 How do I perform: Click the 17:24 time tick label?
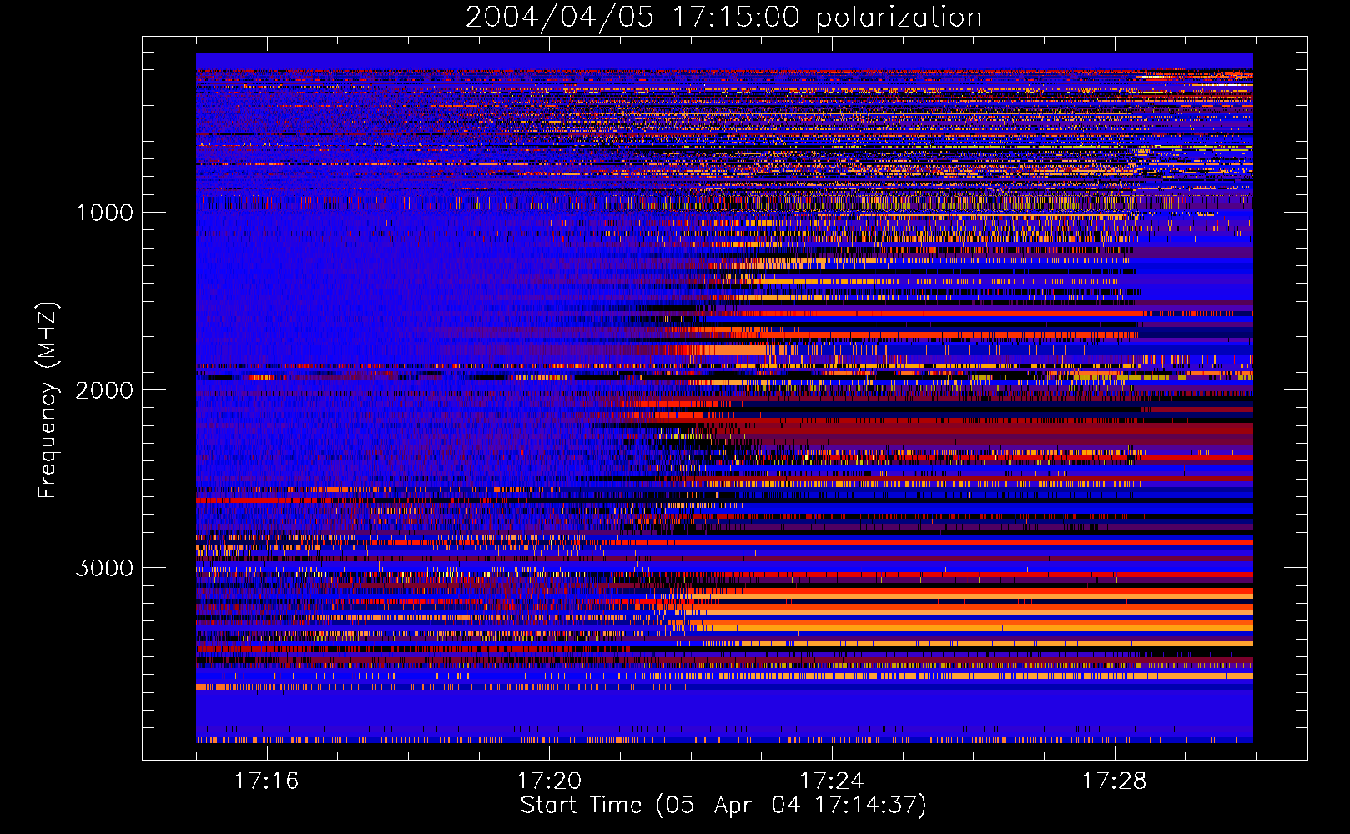coord(832,781)
